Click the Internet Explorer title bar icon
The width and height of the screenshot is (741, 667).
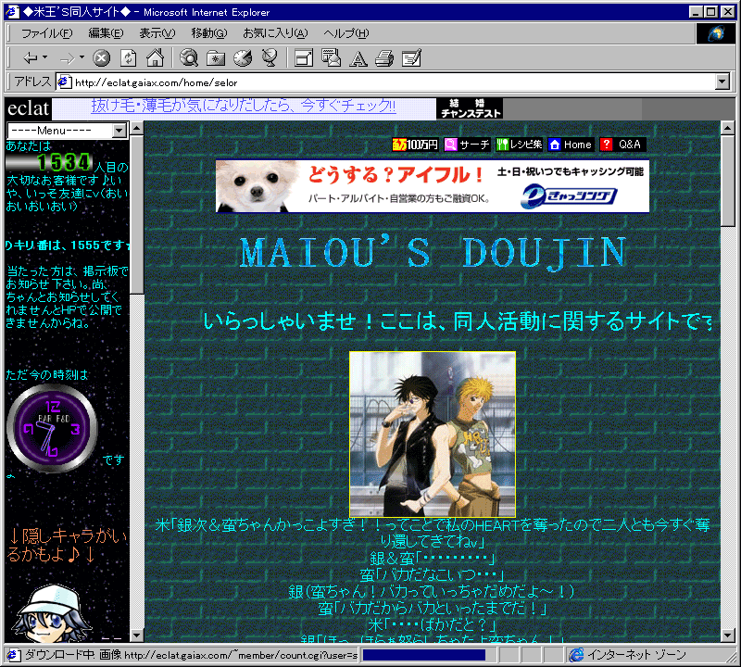(x=12, y=11)
